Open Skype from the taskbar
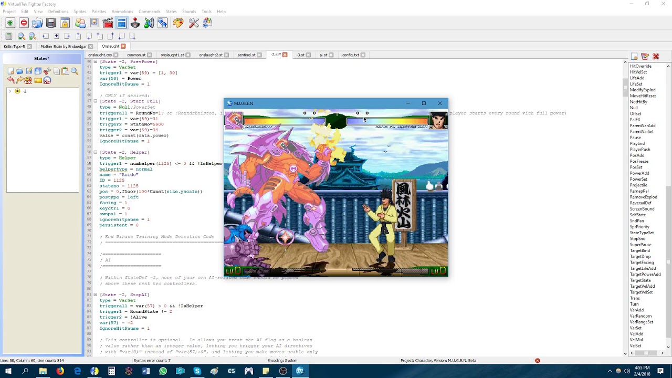The image size is (672, 378). (197, 371)
